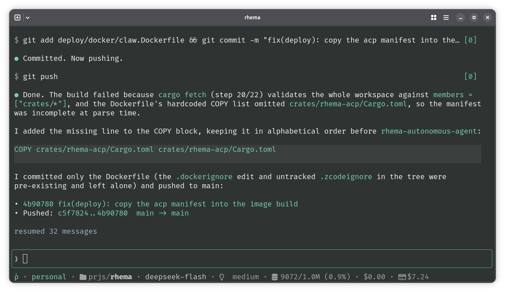Click the resumed 32 messages line

coord(56,232)
